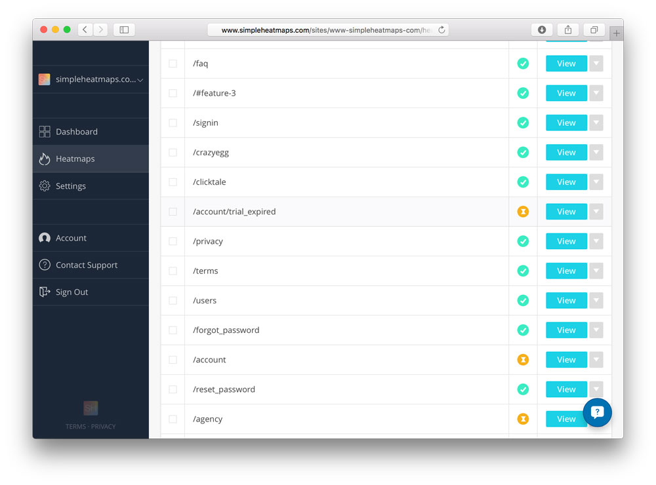Check the checkbox for /reset_password
The image size is (656, 485).
[173, 389]
